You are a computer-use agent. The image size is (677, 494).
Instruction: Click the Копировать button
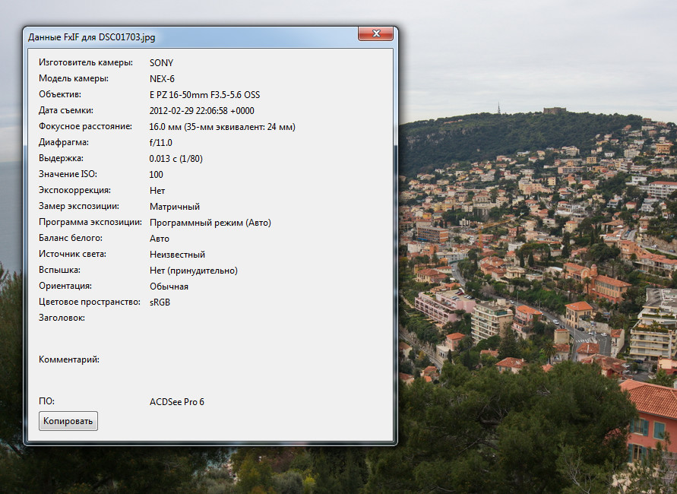click(x=68, y=420)
